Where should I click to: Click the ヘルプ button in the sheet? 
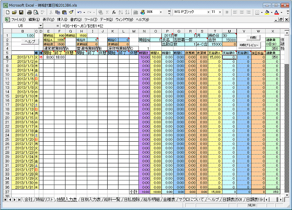click(x=30, y=42)
